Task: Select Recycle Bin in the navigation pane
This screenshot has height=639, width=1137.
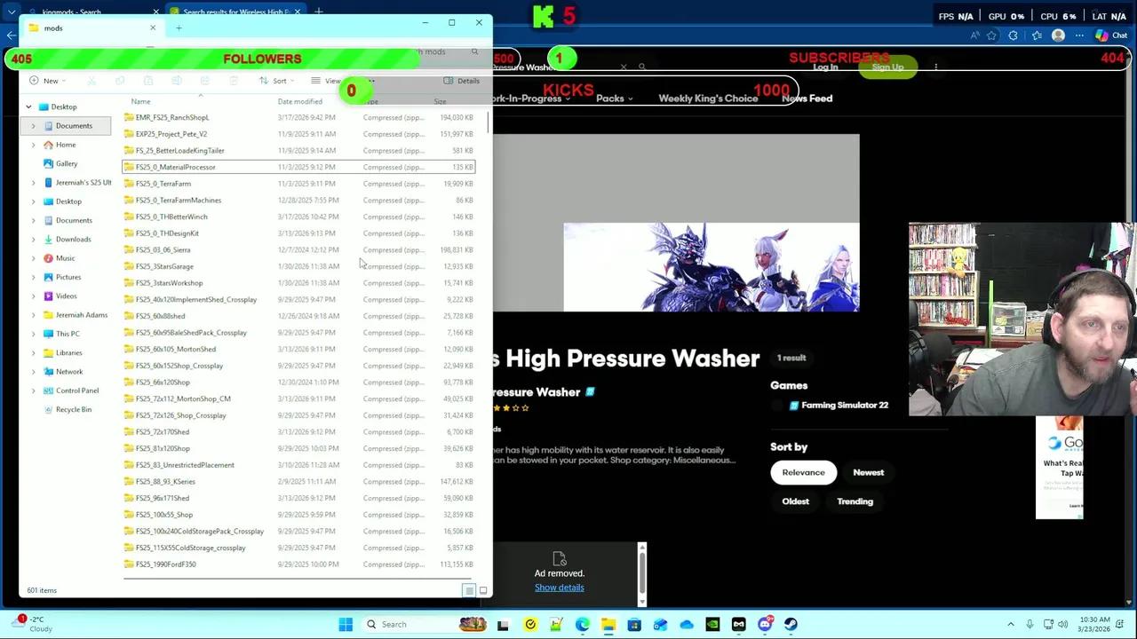Action: pyautogui.click(x=74, y=410)
